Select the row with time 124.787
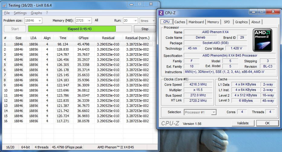282x152 pixels. point(77,54)
